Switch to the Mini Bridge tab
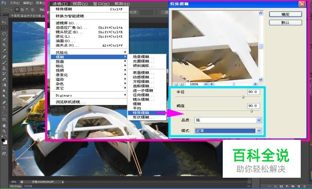This screenshot has width=312, height=189. (x=16, y=186)
